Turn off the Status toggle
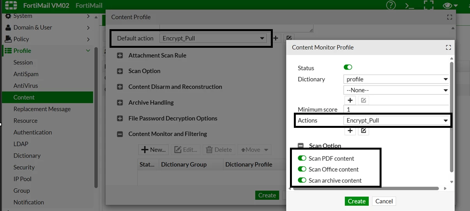This screenshot has width=470, height=211. pos(348,67)
